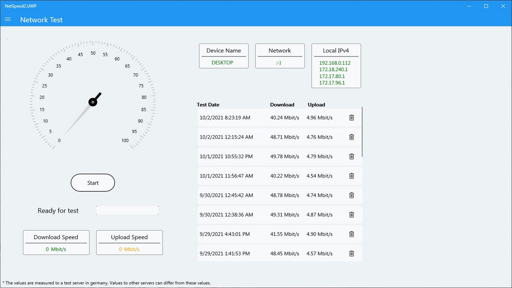
Task: Trash the 9/29/2021 1:41:53 PM entry
Action: click(x=351, y=254)
